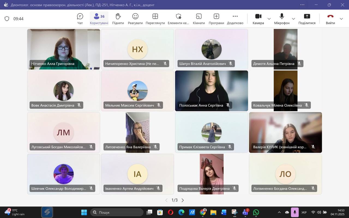Open the Програми apps menu
Screen dimensions: 349x218
coord(216,19)
